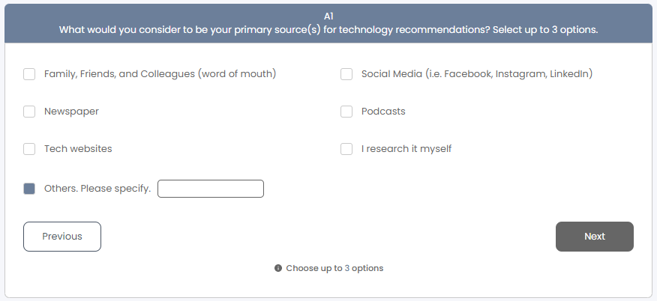Click the 'Others. Please specify.' text field
Screen dimensions: 657x301
(x=211, y=189)
